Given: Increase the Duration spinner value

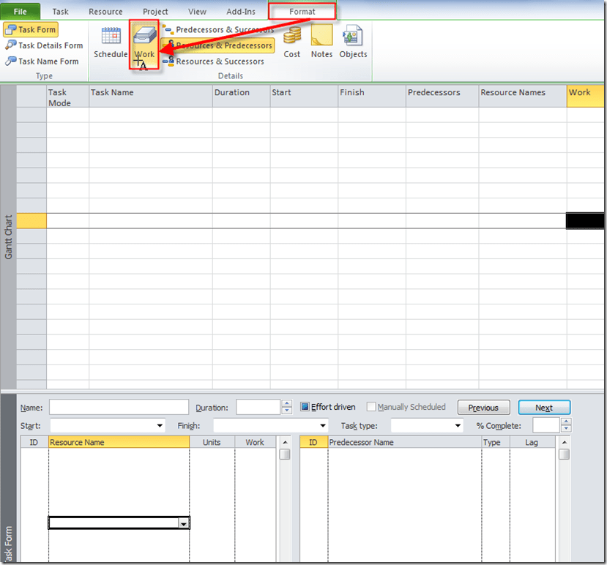Looking at the screenshot, I should (286, 403).
